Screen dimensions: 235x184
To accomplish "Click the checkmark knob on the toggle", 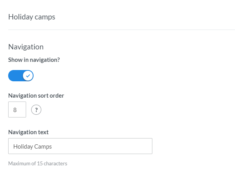I will (28, 76).
